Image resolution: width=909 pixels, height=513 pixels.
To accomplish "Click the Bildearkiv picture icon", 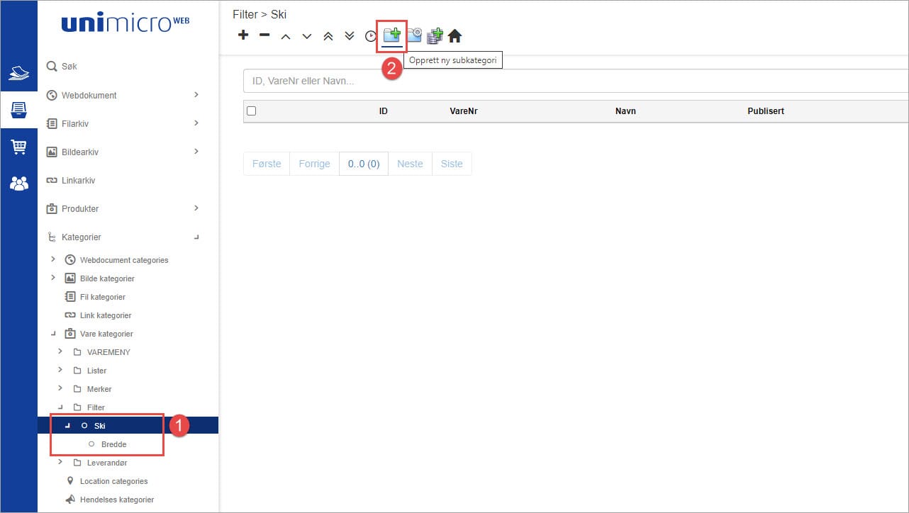I will click(51, 152).
